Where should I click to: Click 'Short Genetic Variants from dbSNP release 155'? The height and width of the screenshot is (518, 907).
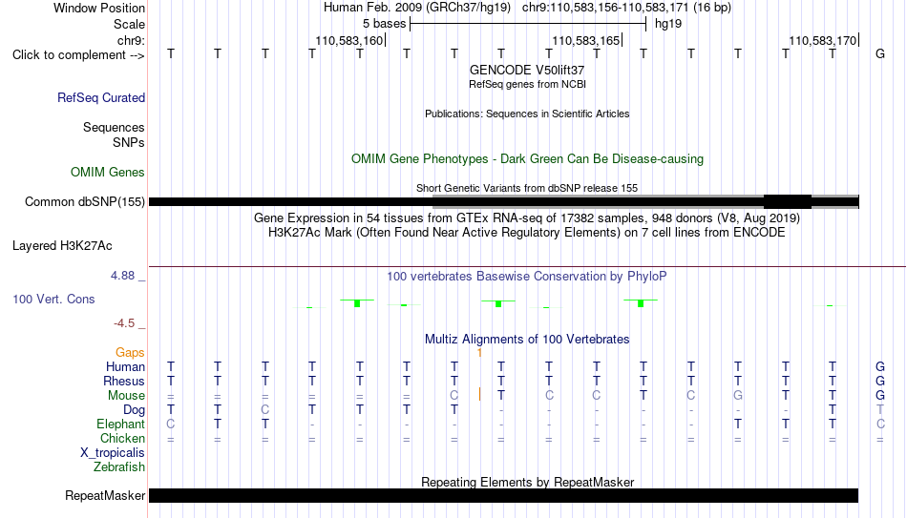(527, 188)
